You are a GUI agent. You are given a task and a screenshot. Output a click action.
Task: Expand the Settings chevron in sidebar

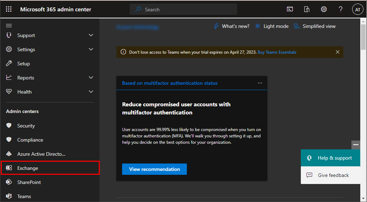pyautogui.click(x=91, y=49)
